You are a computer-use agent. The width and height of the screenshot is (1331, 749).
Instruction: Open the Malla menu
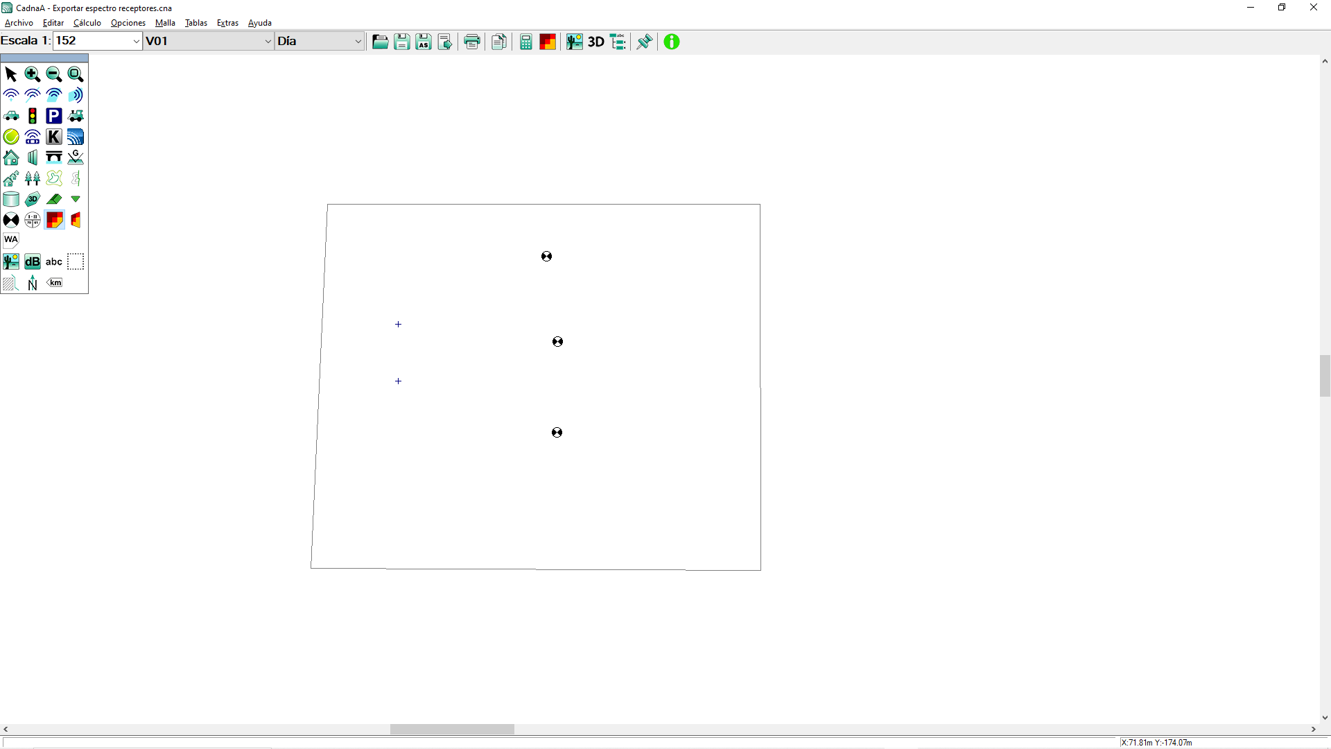(165, 23)
